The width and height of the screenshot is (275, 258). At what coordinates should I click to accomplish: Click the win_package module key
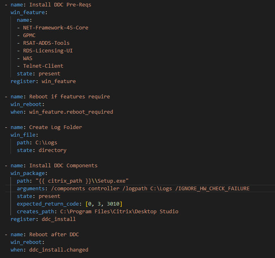(28, 173)
